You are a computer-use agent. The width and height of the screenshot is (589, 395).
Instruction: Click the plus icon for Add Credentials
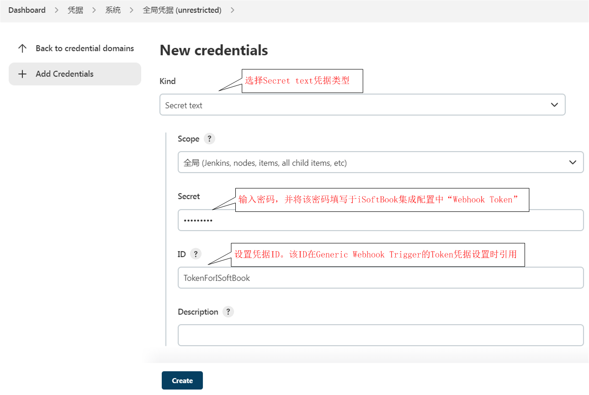(x=22, y=74)
